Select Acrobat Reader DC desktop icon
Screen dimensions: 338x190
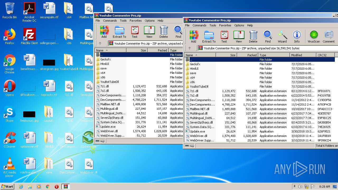click(29, 12)
